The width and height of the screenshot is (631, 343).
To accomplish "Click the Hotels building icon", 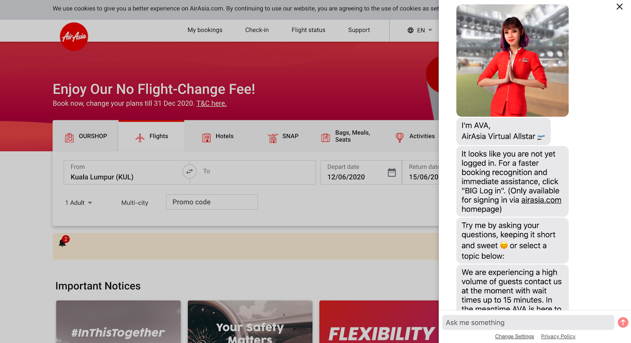I will (x=206, y=138).
